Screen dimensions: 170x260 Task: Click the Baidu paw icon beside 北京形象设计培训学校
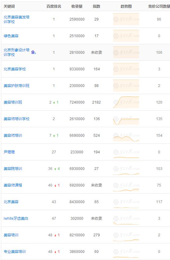point(33,52)
